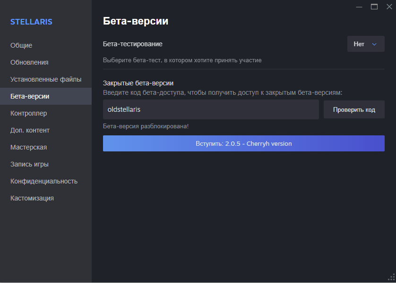Image resolution: width=396 pixels, height=283 pixels.
Task: Click the beta access code input field
Action: (x=211, y=109)
